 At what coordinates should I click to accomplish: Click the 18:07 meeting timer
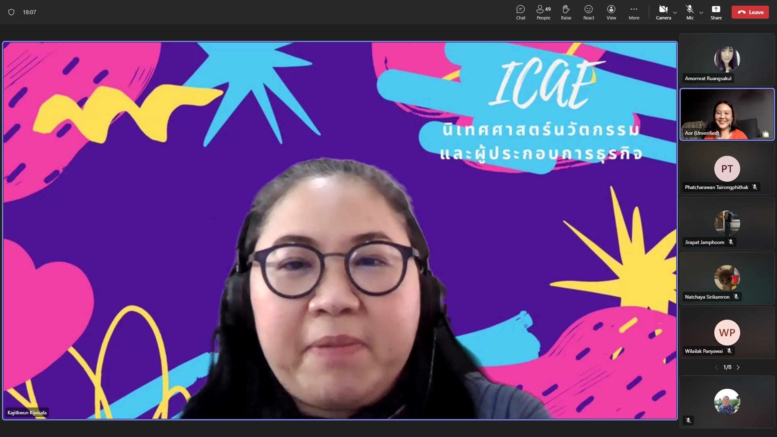click(x=30, y=12)
